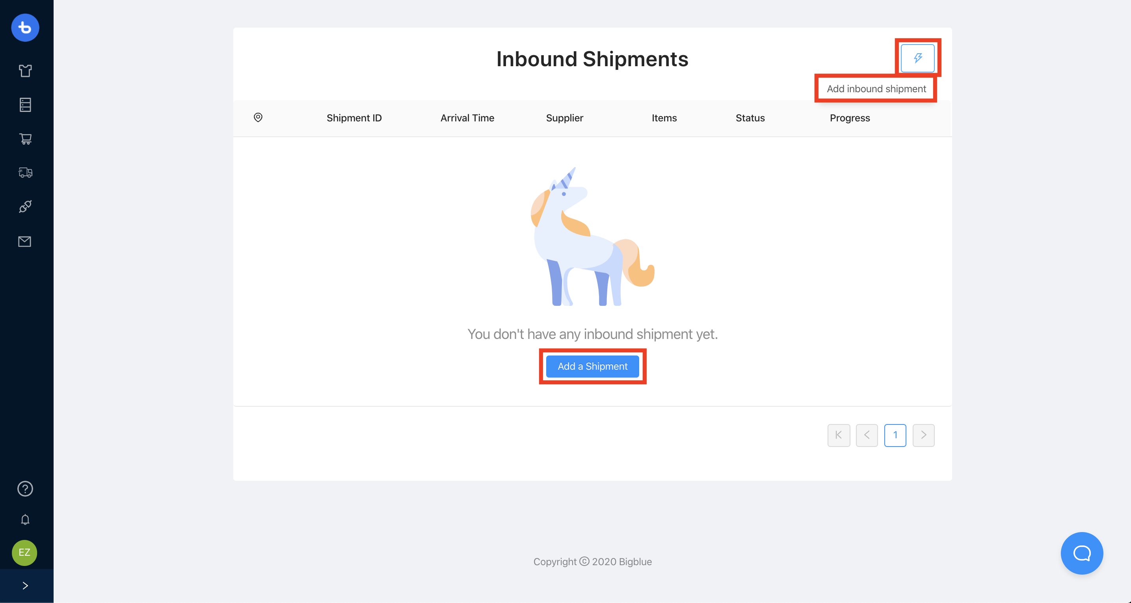Image resolution: width=1131 pixels, height=603 pixels.
Task: Open the integrations plug icon
Action: pyautogui.click(x=25, y=207)
